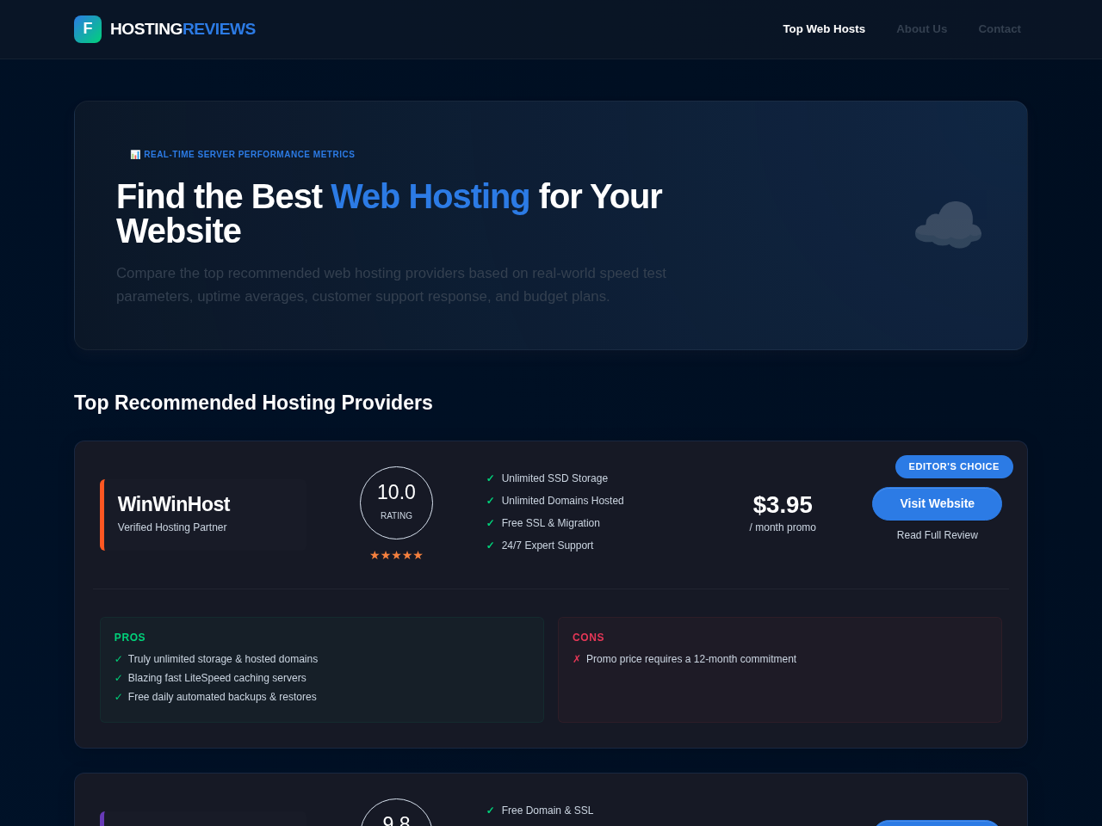The width and height of the screenshot is (1102, 826).
Task: Click the 10.0 rating circle
Action: click(x=396, y=502)
